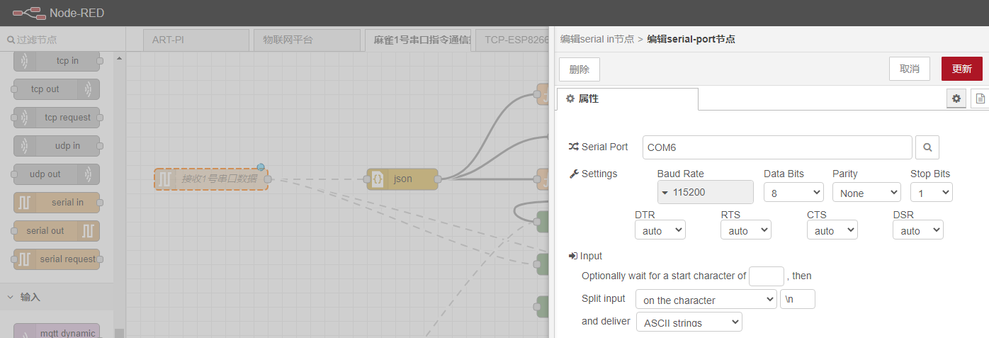Select the 接收1号串口数据 serial node

pos(211,179)
